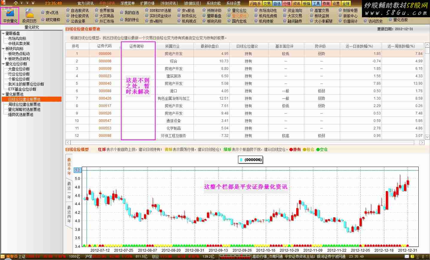
Task: Open 财务纵比 toolbar item
Action: 187,16
